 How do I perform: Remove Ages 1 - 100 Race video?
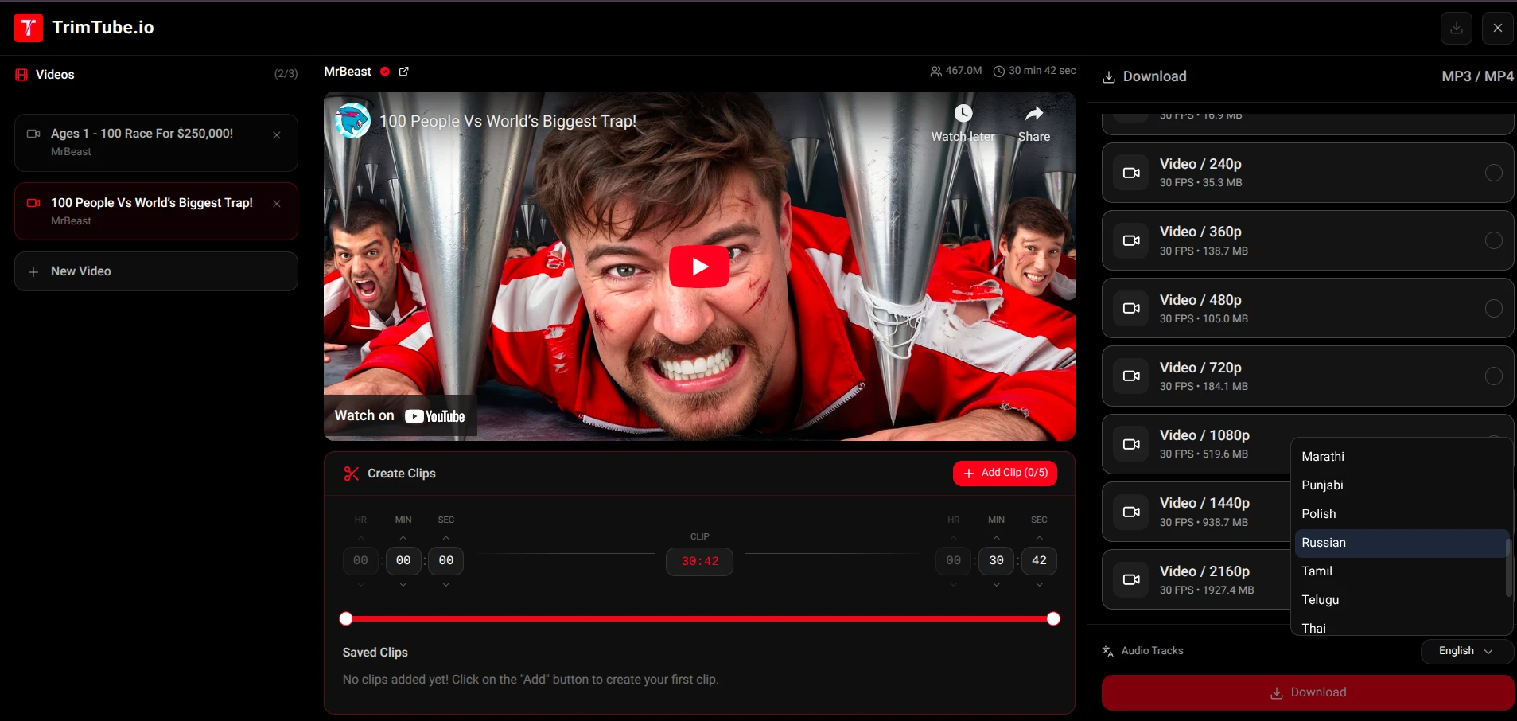[277, 135]
